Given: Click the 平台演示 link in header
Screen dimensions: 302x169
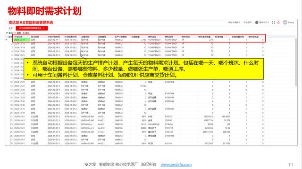Looking at the screenshot, I should 247,23.
